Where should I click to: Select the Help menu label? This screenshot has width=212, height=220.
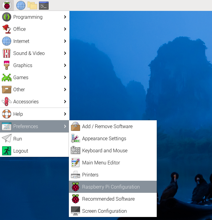18,114
